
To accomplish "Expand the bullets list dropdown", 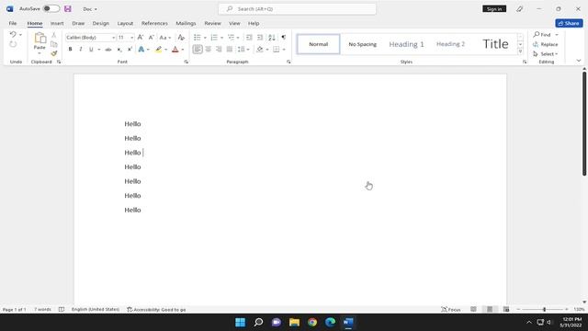I will tap(205, 38).
